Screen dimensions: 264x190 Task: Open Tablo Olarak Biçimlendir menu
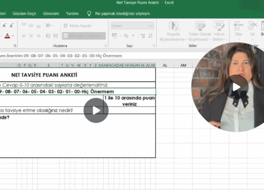[200, 32]
